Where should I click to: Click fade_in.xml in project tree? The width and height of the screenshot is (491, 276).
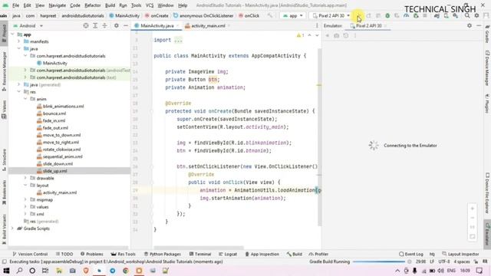(54, 120)
